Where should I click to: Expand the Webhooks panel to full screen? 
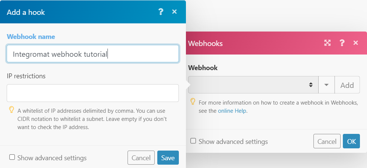327,43
